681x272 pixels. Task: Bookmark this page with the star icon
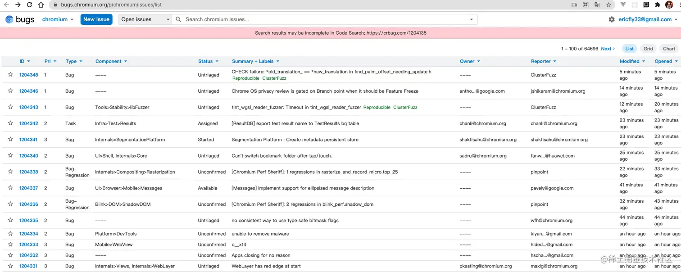pos(608,5)
